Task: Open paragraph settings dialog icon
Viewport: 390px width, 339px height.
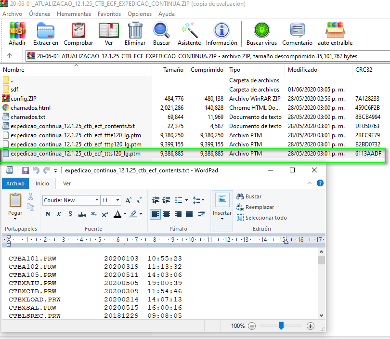Action: point(201,214)
